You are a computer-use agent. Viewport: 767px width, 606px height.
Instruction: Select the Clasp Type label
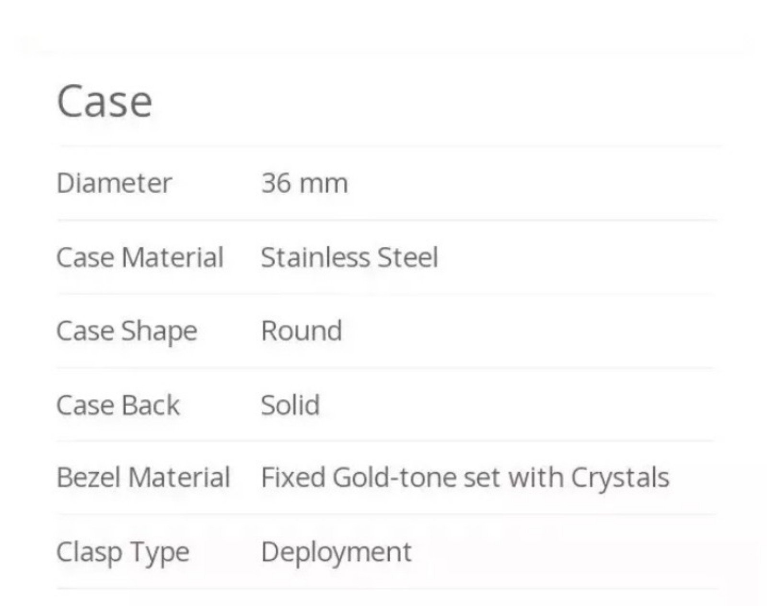[123, 553]
